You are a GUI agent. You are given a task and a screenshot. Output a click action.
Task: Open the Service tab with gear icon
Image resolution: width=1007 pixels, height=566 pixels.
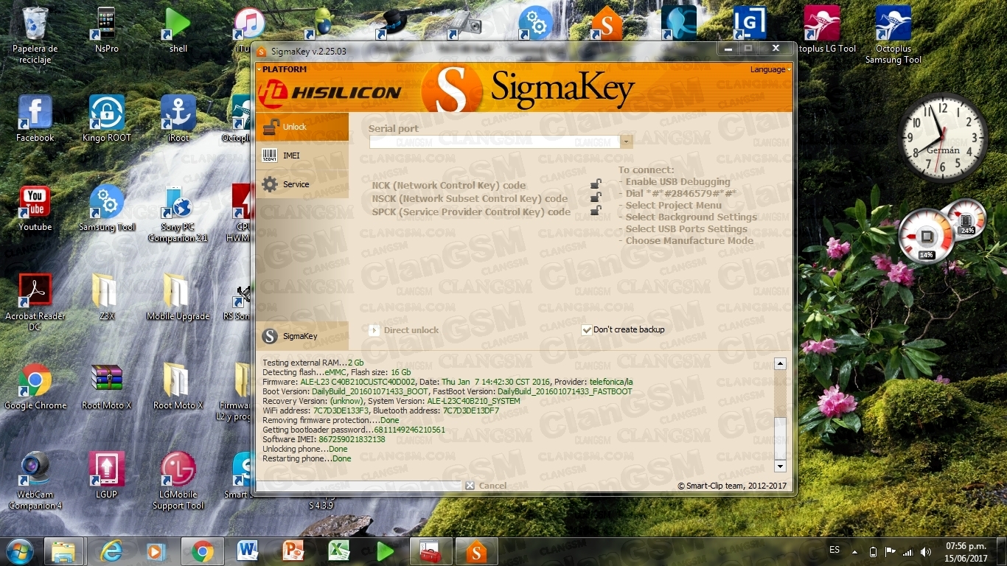tap(302, 184)
